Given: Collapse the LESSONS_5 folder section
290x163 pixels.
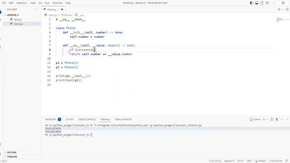Looking at the screenshot, I should (x=13, y=15).
